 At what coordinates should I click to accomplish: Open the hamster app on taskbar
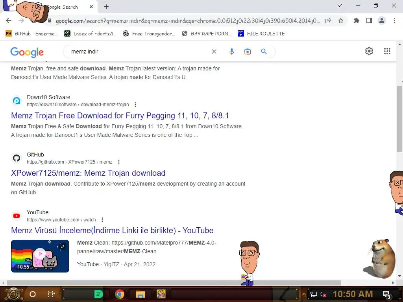coord(161,294)
